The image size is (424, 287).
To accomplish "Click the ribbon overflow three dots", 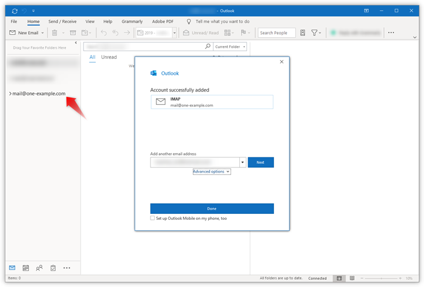I will [x=391, y=32].
